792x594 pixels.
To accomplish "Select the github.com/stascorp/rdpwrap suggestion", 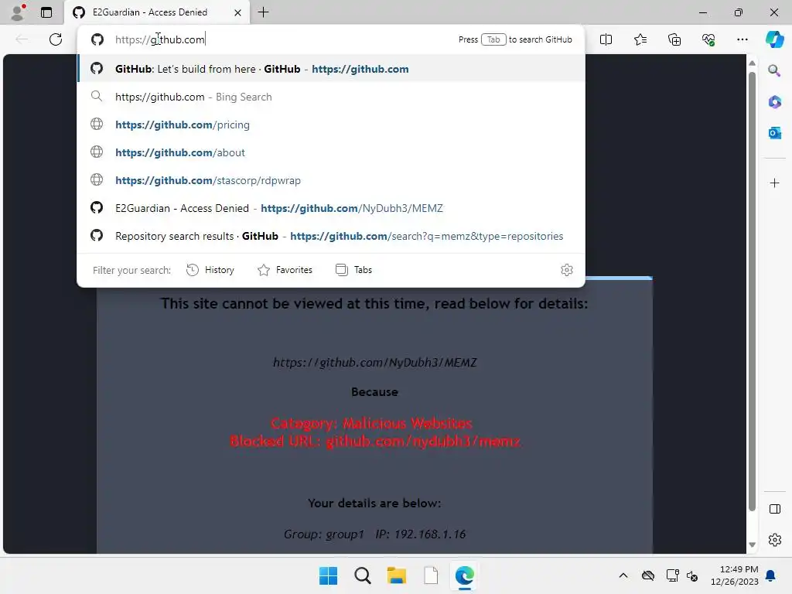I will pos(331,179).
